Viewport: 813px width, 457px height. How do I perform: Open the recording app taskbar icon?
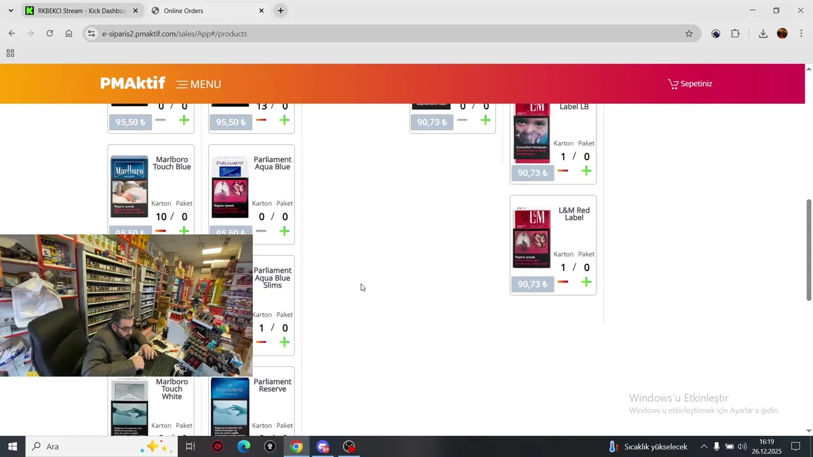coord(349,446)
